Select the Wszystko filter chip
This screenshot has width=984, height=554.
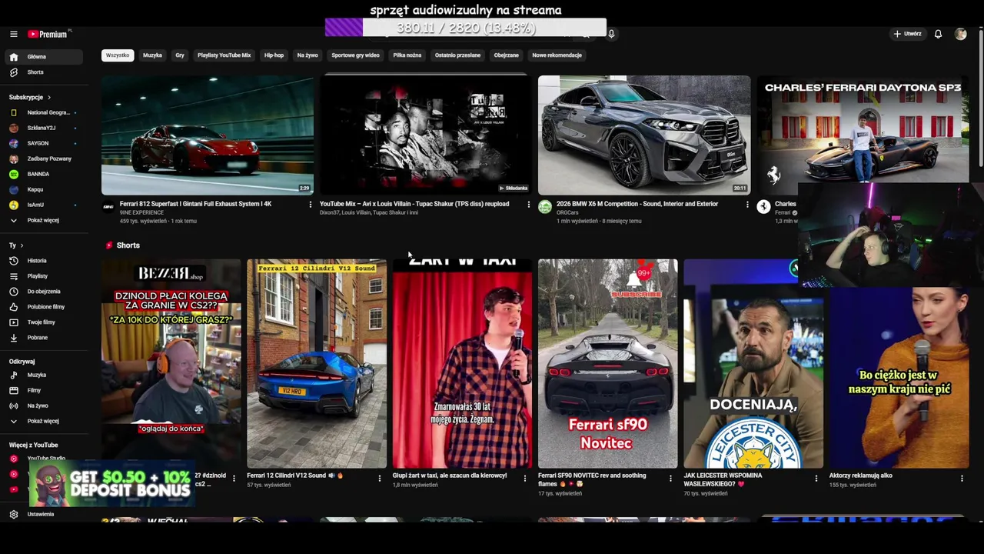tap(118, 55)
